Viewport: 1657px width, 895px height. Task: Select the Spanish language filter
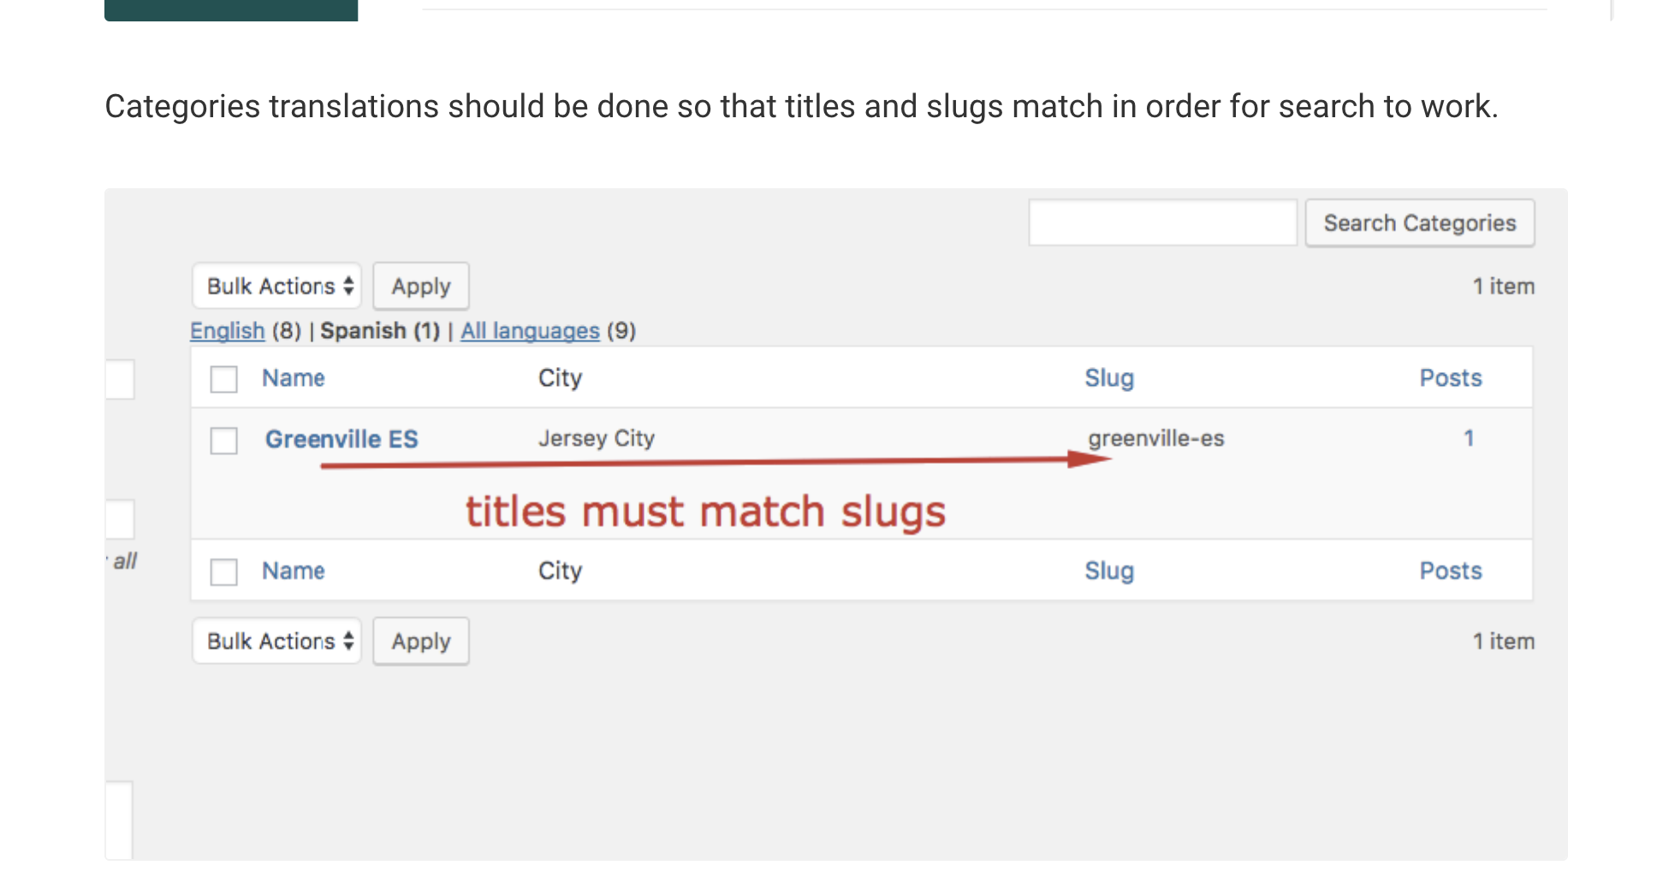pyautogui.click(x=379, y=331)
